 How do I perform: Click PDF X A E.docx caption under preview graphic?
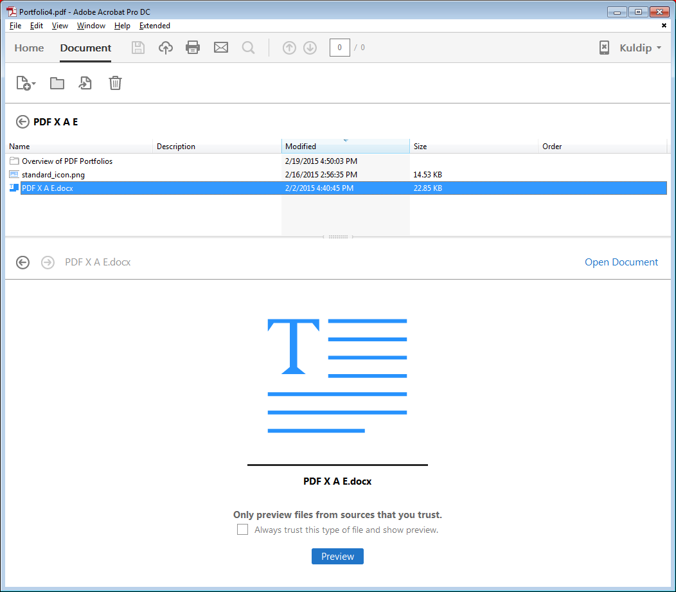tap(337, 481)
